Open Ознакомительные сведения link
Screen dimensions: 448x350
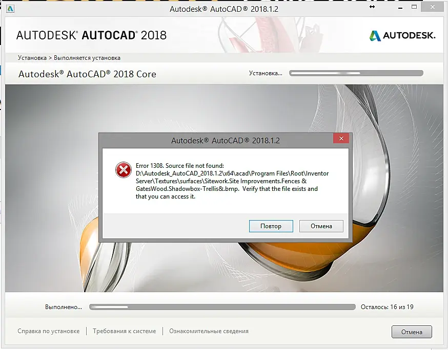tap(209, 331)
